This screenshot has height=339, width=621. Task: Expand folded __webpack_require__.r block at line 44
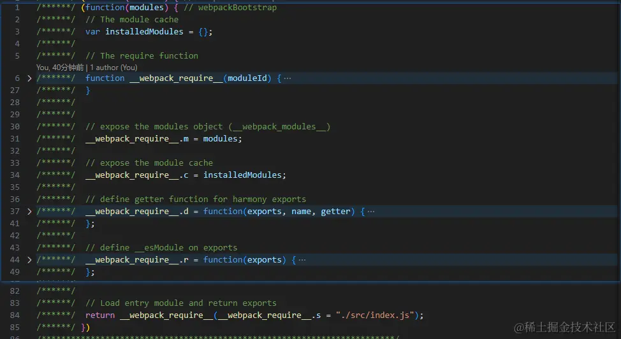click(x=29, y=260)
